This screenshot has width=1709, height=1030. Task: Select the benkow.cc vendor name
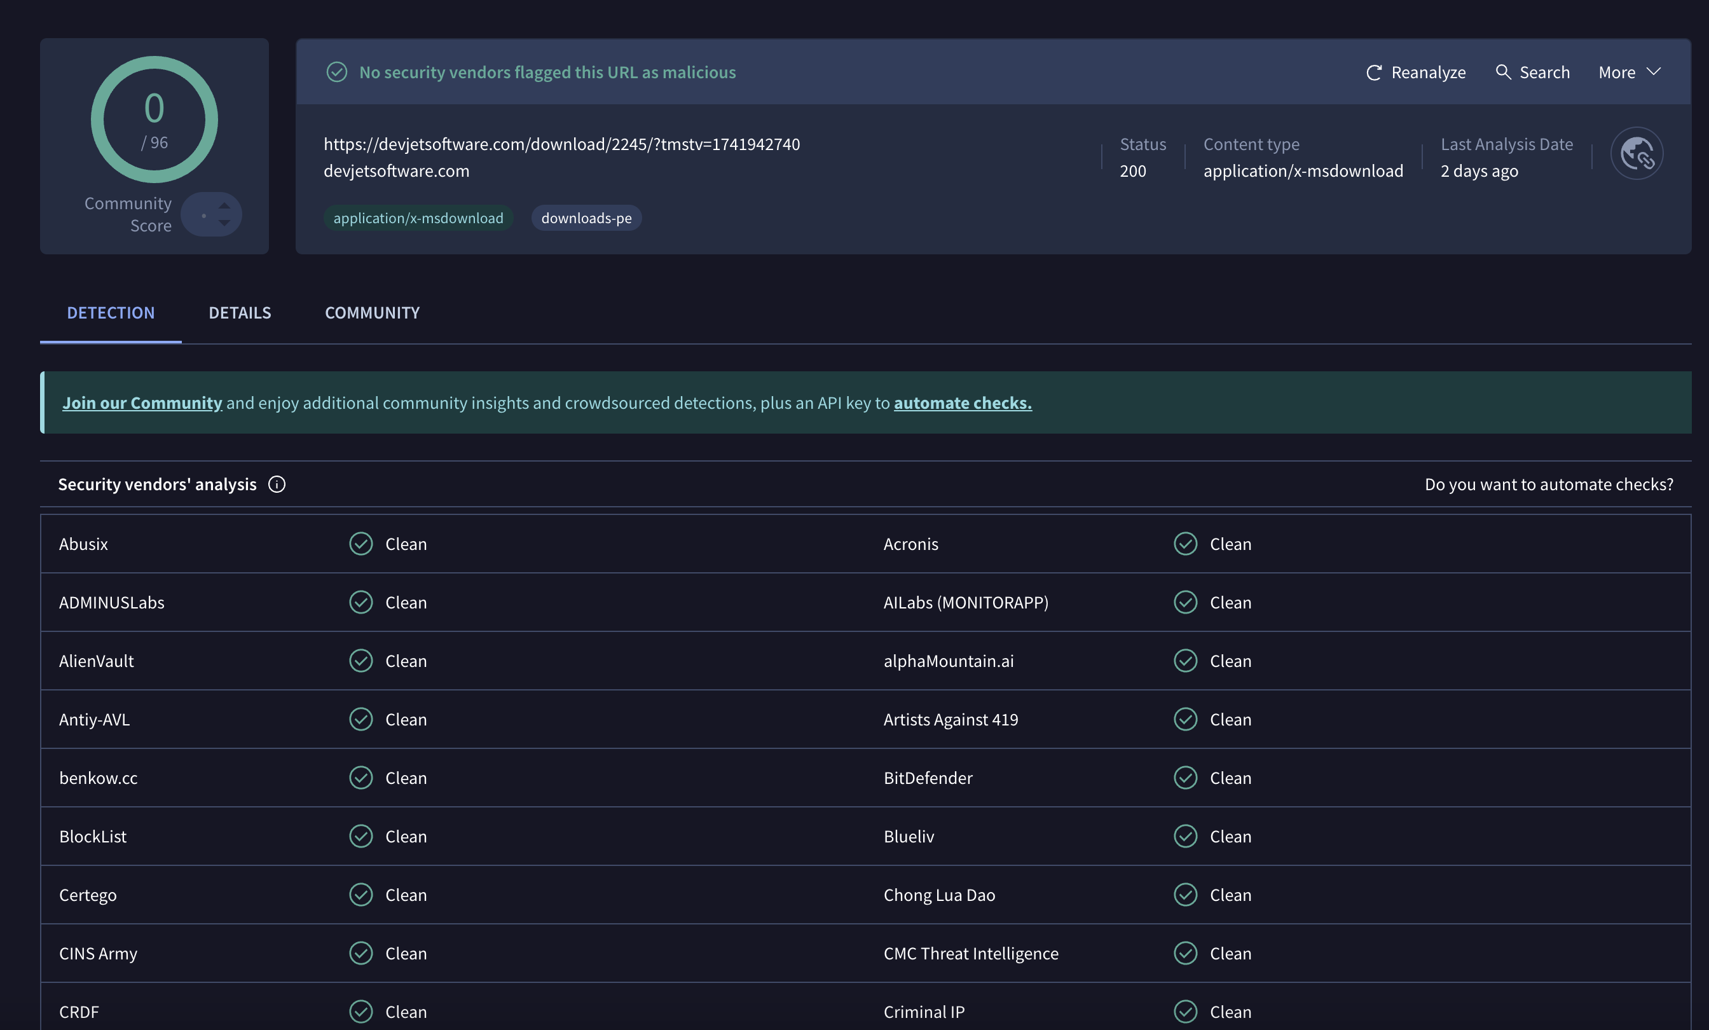point(99,778)
